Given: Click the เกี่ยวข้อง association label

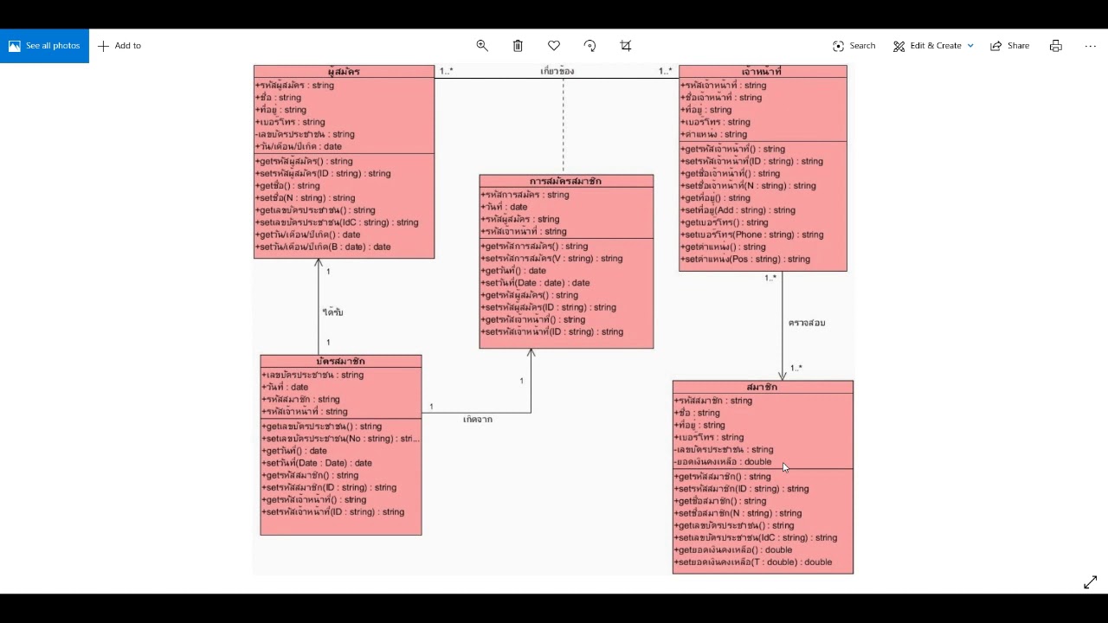Looking at the screenshot, I should [557, 71].
